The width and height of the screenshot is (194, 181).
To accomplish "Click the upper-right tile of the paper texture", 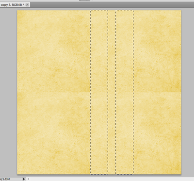I will click(x=158, y=51).
